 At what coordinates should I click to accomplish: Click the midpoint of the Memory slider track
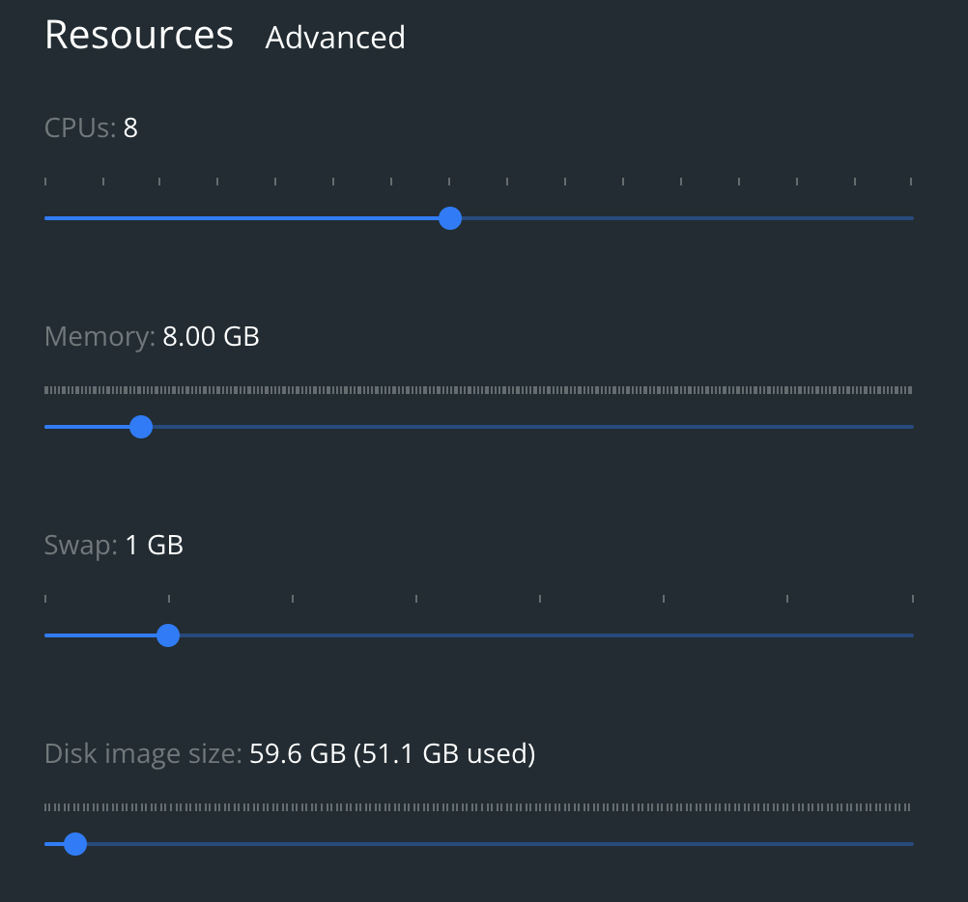[478, 426]
